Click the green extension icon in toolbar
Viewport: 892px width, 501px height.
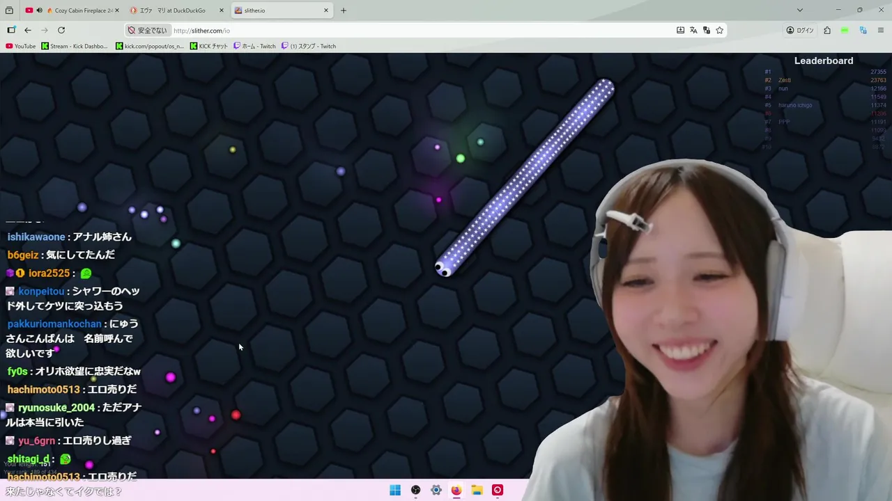point(845,30)
